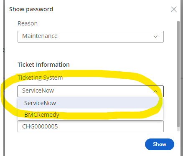Click the down chevron in Reason field

tap(155, 37)
